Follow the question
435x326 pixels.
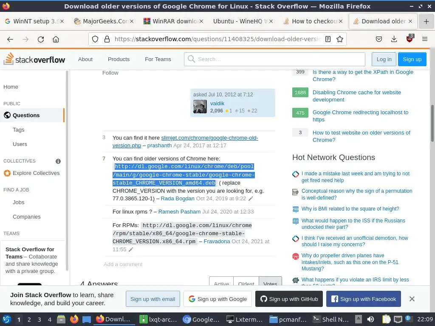(110, 73)
